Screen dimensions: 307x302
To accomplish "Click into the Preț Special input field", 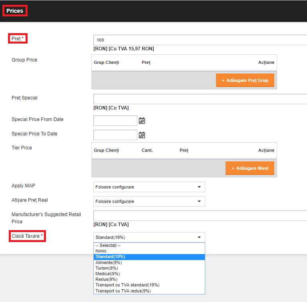I will click(200, 99).
